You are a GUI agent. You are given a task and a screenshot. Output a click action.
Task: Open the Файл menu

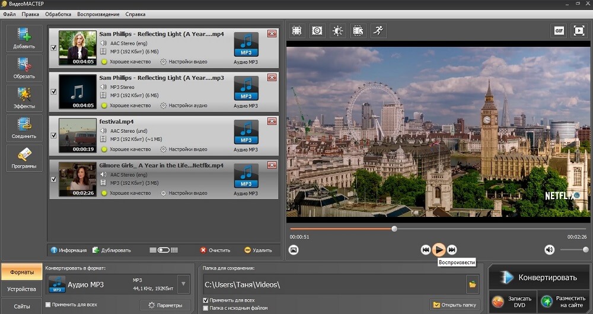9,14
